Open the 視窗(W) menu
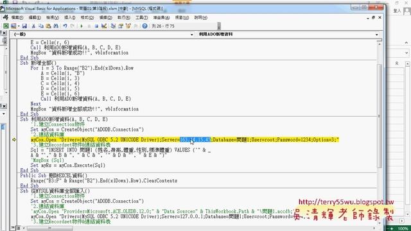This screenshot has width=411, height=231. point(182,17)
